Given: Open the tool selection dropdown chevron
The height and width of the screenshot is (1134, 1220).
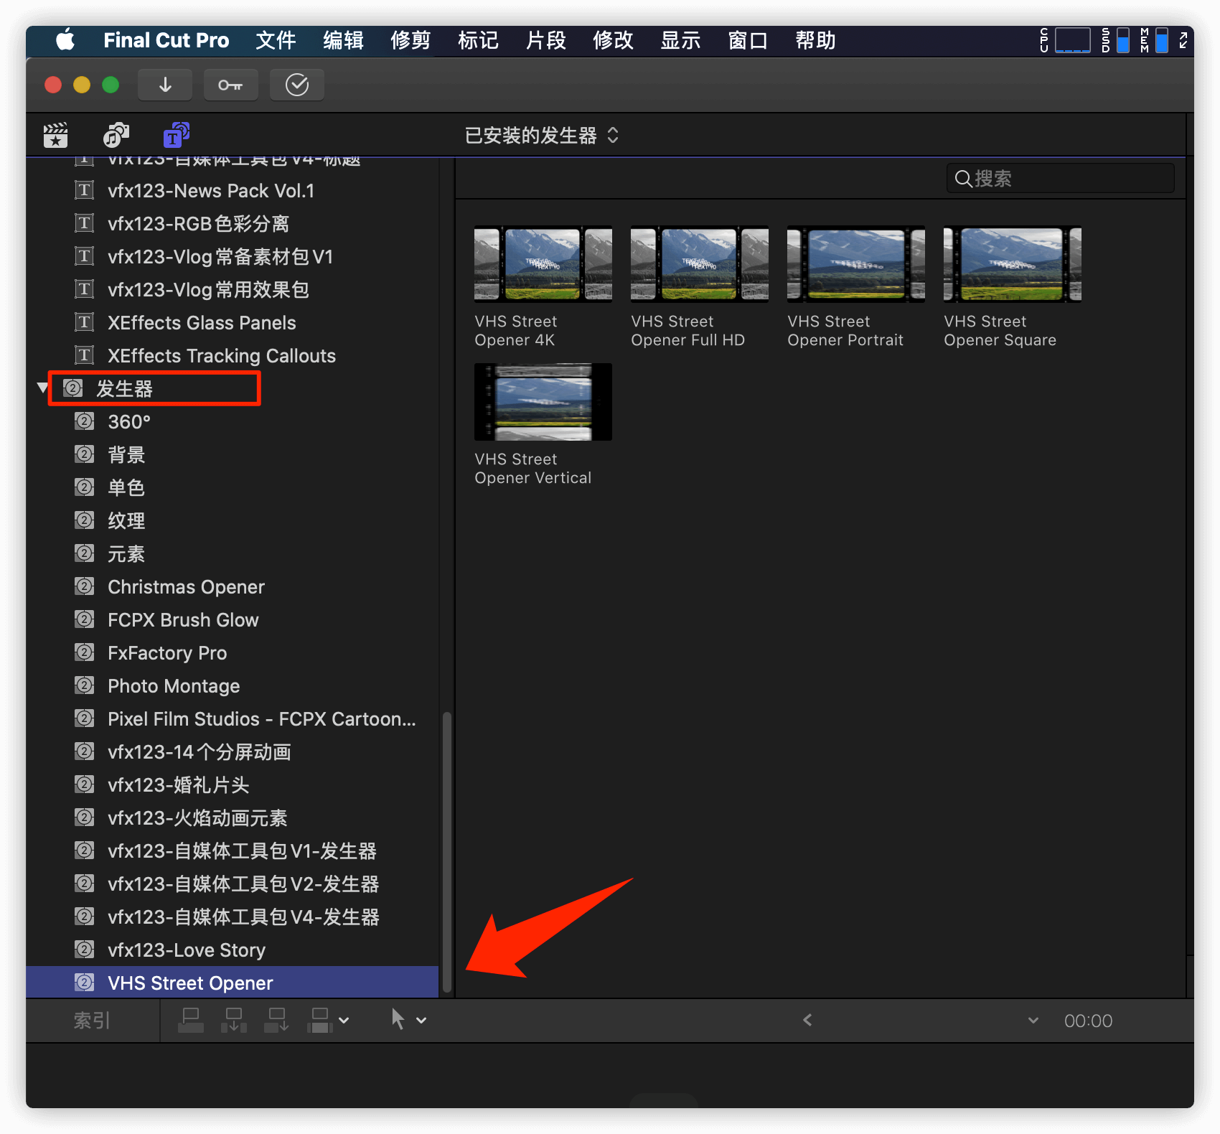Looking at the screenshot, I should point(421,1020).
